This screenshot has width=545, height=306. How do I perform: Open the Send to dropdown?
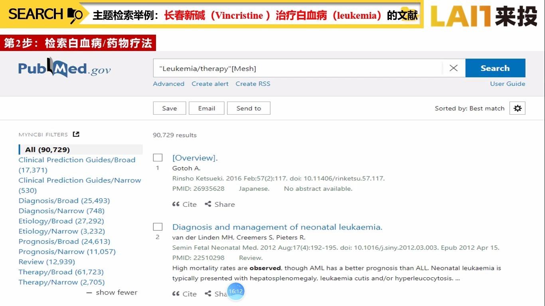click(249, 108)
